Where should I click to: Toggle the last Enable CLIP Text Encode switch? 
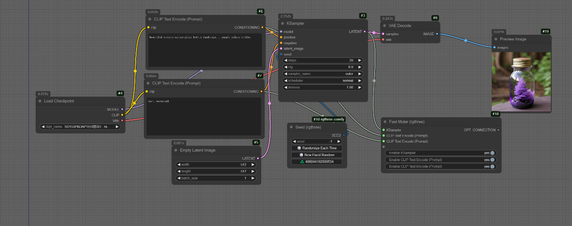[492, 166]
